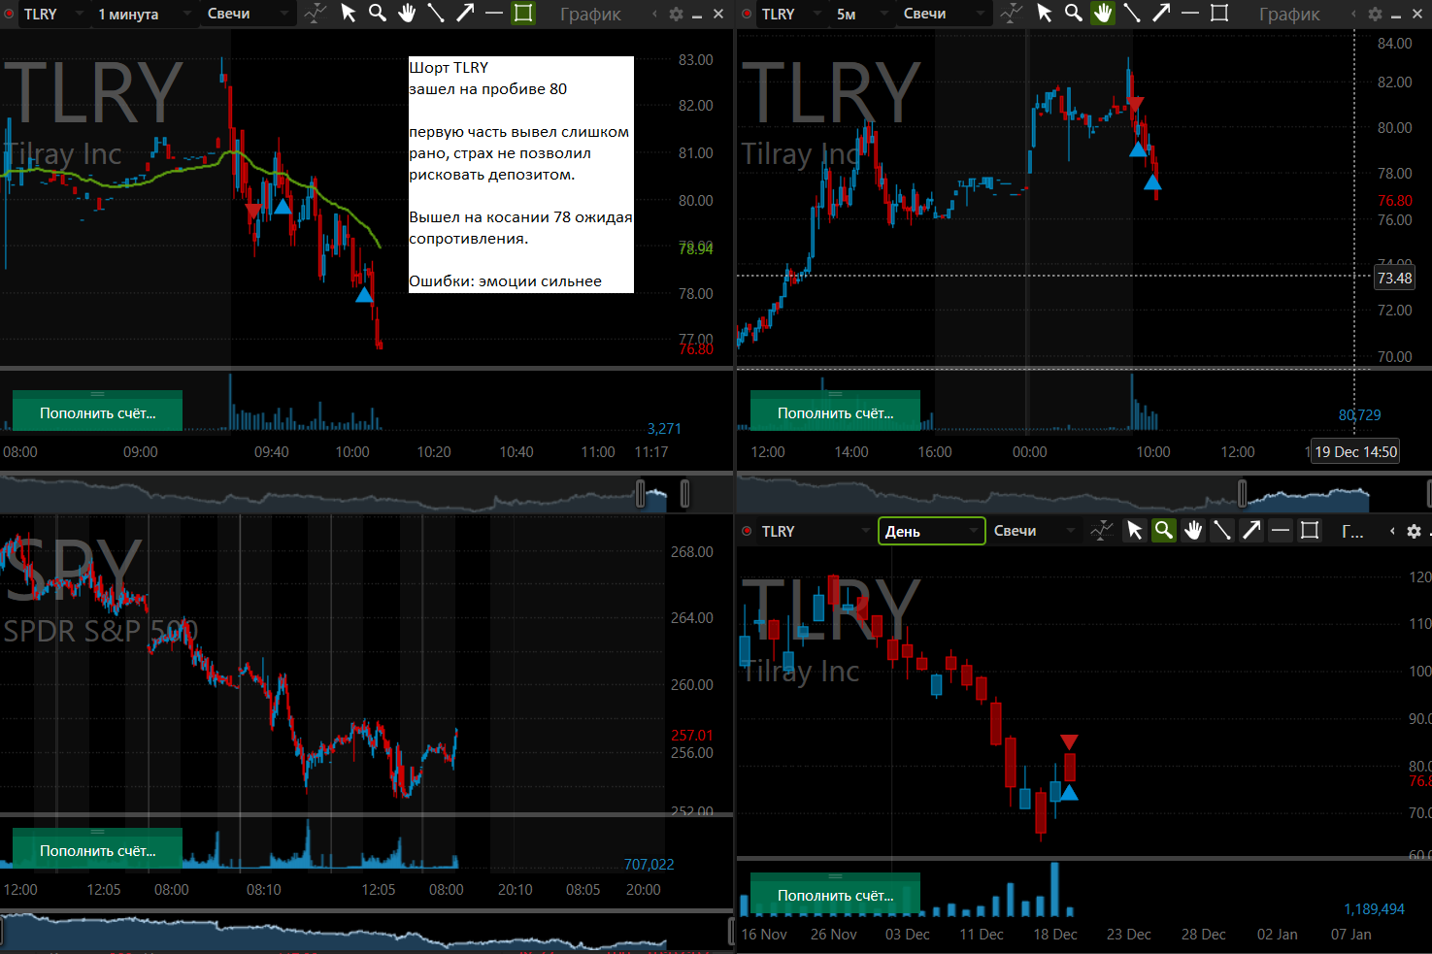Click the highlighted magnifier tool in the daily chart
Image resolution: width=1432 pixels, height=954 pixels.
[x=1163, y=531]
